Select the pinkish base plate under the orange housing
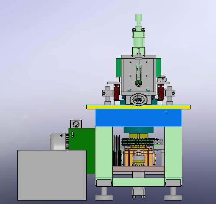The image size is (216, 204). [138, 169]
